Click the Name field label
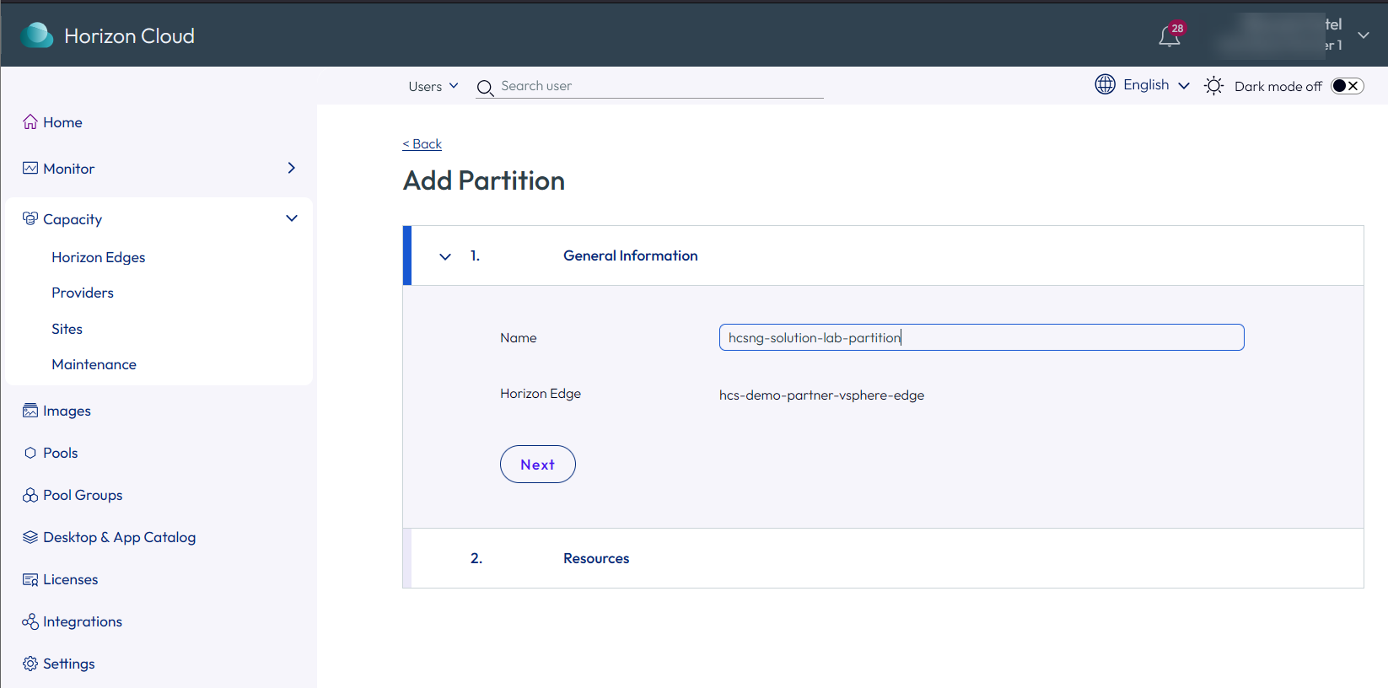The image size is (1388, 688). 518,337
